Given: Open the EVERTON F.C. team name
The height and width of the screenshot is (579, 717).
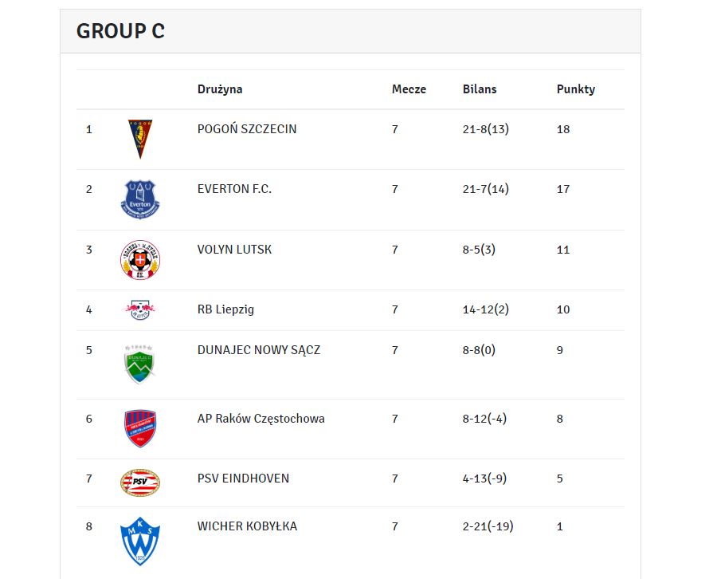Looking at the screenshot, I should click(x=234, y=189).
